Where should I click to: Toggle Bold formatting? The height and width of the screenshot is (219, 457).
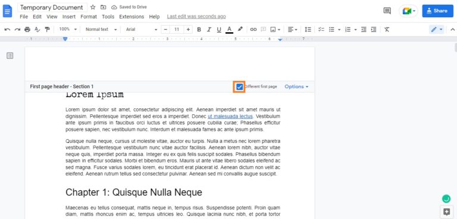point(199,29)
